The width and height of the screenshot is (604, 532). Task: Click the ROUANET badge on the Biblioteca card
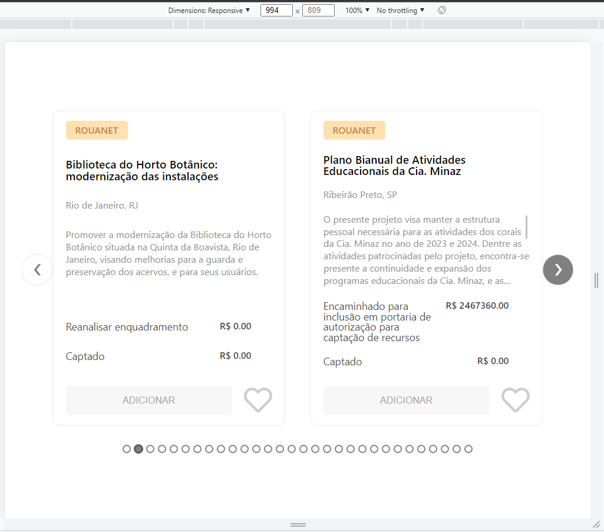point(96,130)
